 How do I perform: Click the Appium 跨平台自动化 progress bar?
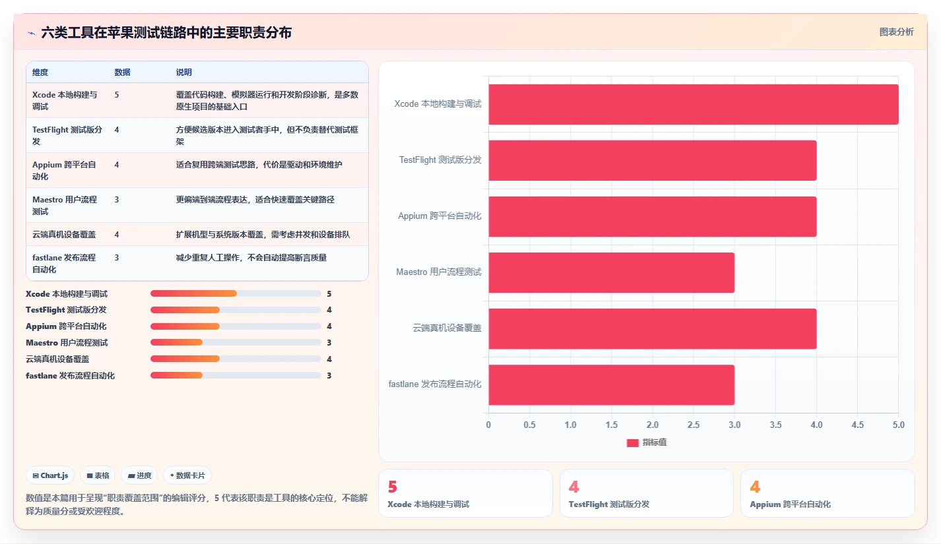[x=236, y=326]
